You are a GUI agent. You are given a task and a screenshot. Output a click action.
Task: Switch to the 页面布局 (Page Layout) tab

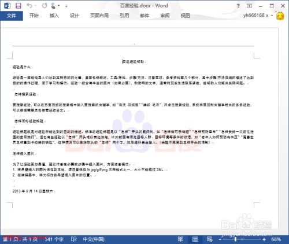(99, 16)
